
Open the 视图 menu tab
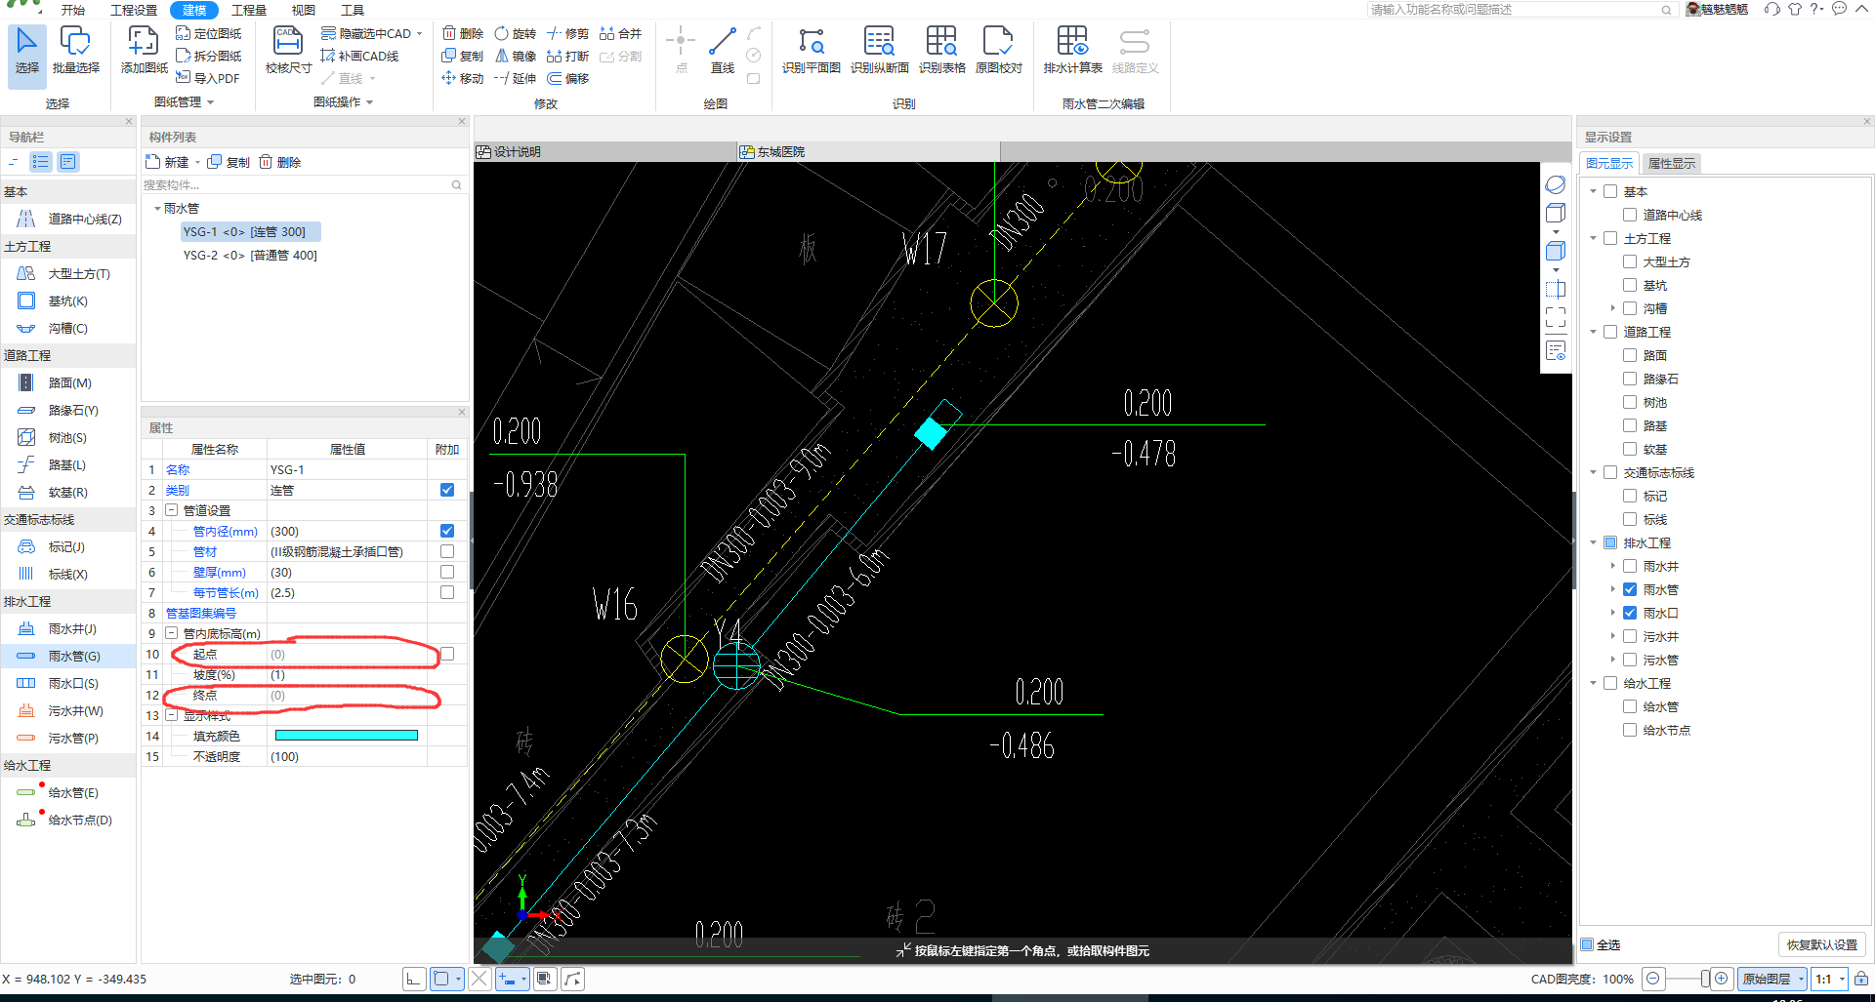[x=304, y=10]
